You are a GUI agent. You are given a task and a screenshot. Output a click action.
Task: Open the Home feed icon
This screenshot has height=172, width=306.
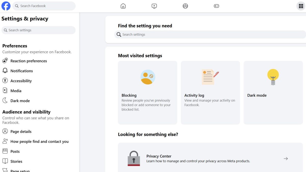tap(123, 6)
